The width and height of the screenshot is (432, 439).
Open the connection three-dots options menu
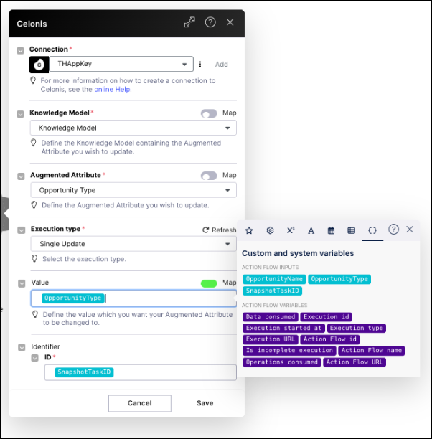[200, 64]
